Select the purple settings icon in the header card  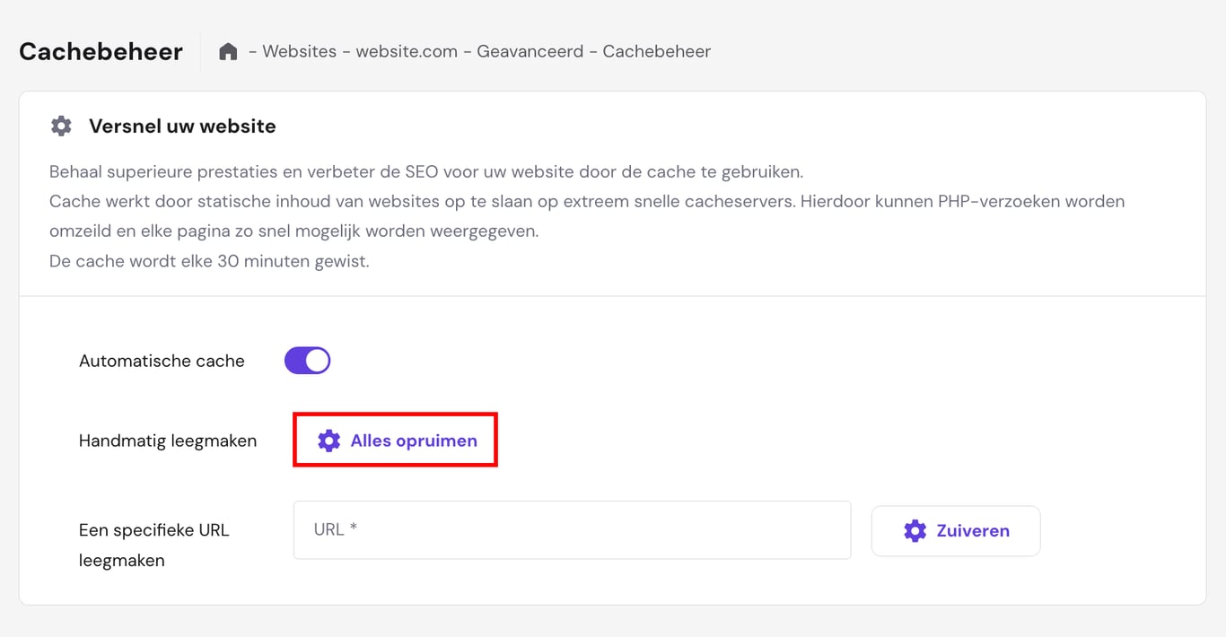(x=60, y=126)
